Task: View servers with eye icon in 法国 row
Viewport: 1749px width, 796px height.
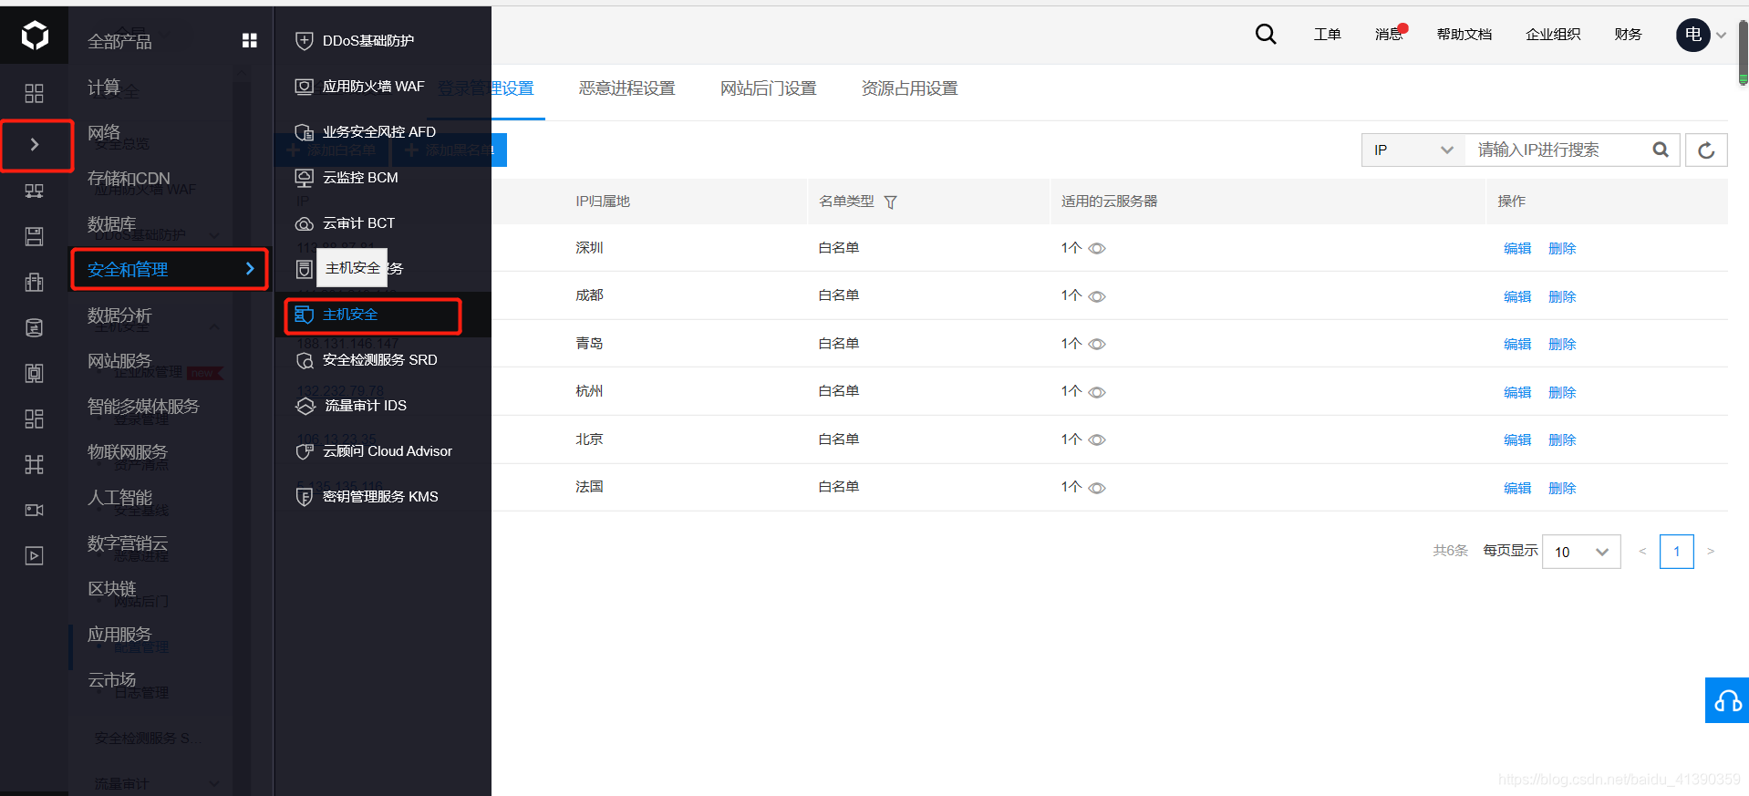Action: [1097, 488]
